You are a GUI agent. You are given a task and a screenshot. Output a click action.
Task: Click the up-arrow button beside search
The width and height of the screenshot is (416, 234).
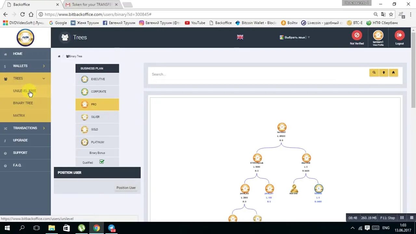[383, 72]
